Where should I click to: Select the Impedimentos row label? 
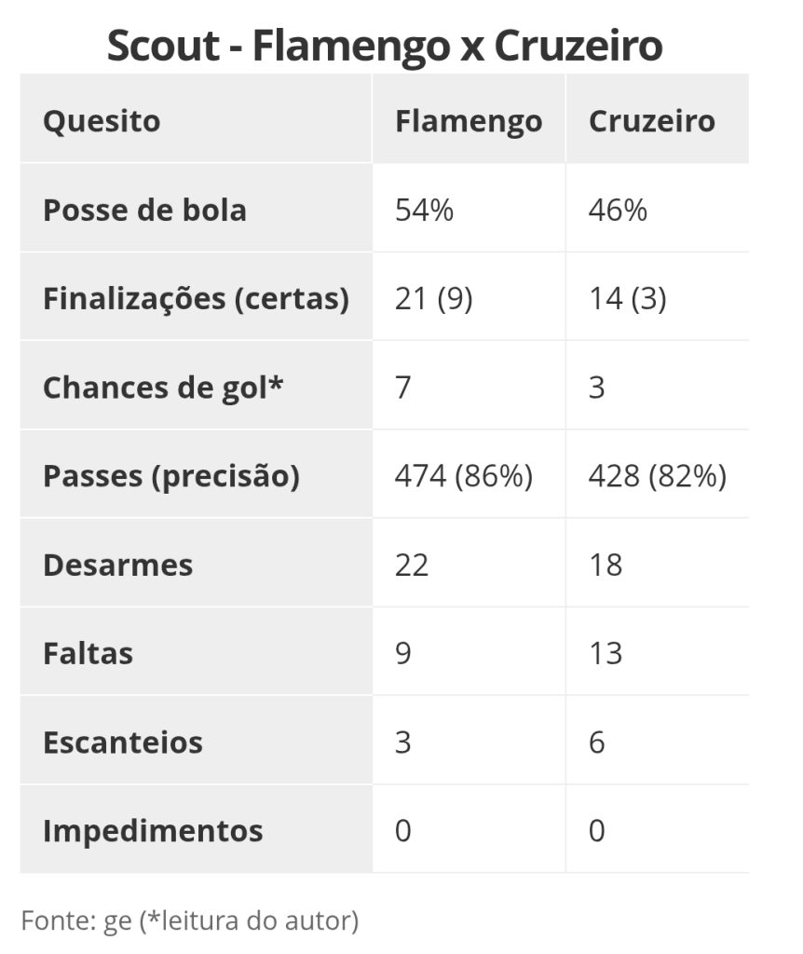click(x=153, y=831)
